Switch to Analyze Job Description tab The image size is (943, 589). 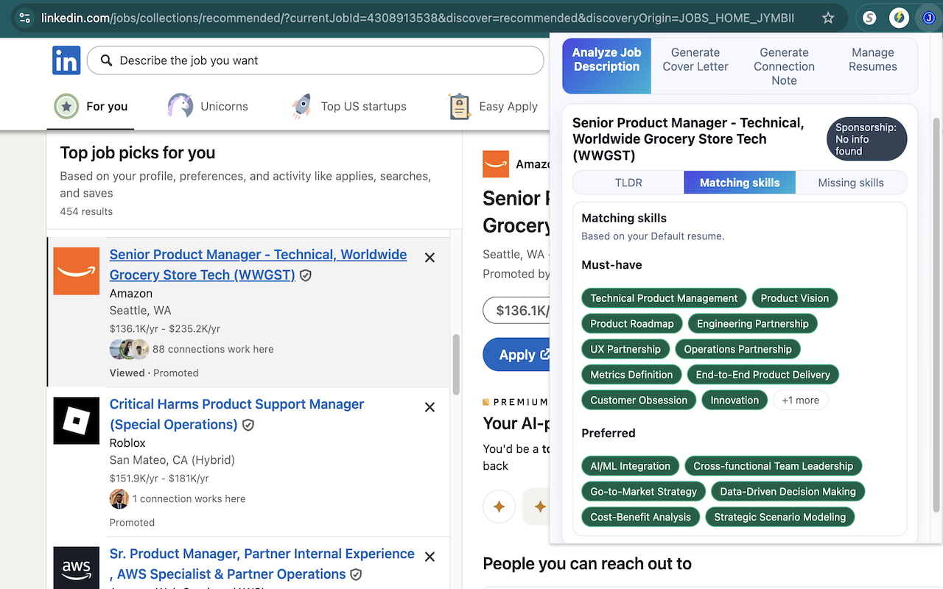pos(607,66)
